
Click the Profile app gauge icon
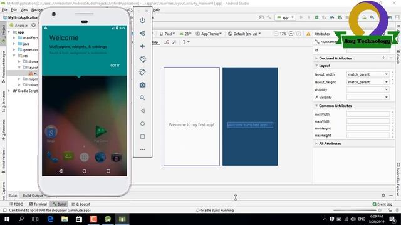[x=331, y=17]
